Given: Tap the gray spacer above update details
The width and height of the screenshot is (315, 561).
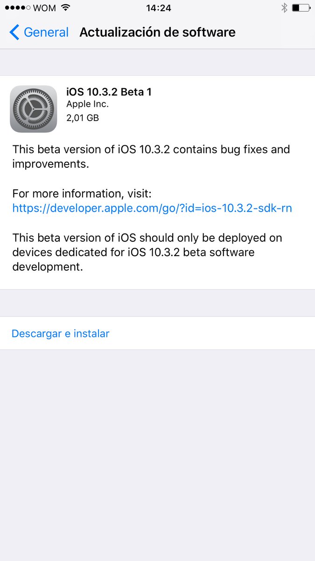Looking at the screenshot, I should pyautogui.click(x=157, y=62).
